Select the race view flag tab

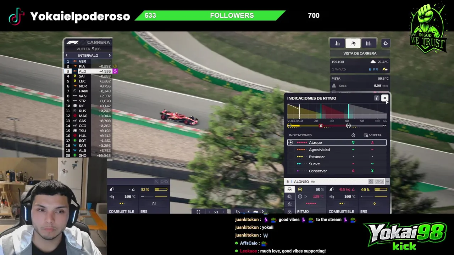pos(353,43)
